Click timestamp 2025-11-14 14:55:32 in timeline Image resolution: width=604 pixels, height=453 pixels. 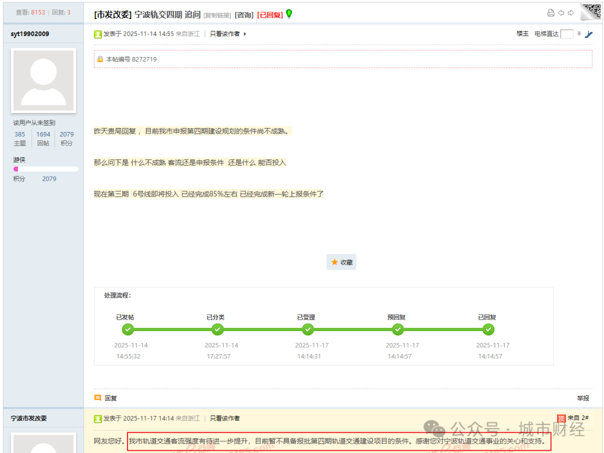click(x=131, y=351)
